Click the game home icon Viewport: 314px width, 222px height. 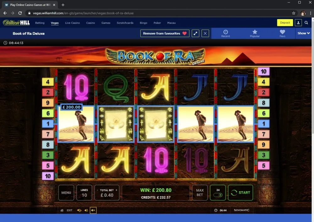coord(62,210)
